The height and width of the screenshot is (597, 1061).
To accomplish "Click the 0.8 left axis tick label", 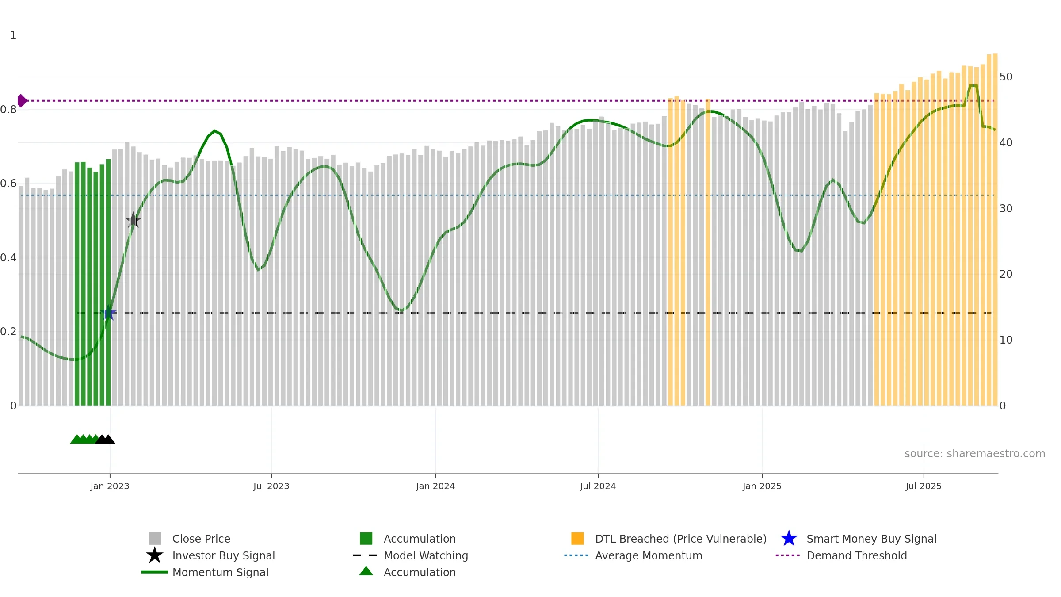I will coord(8,110).
